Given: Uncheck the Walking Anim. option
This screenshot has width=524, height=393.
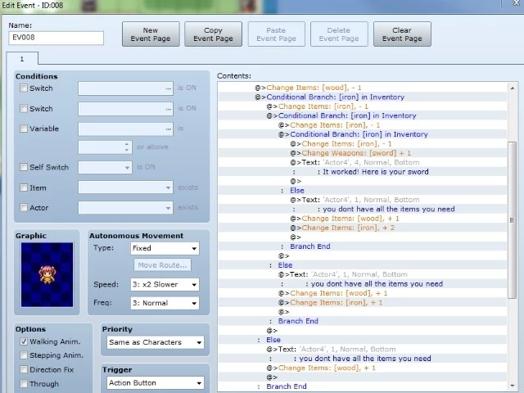Looking at the screenshot, I should [24, 341].
